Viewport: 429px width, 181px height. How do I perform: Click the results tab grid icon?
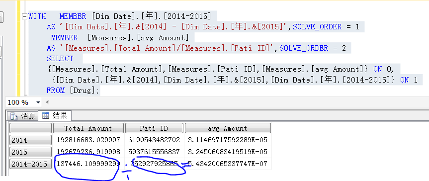[45, 116]
